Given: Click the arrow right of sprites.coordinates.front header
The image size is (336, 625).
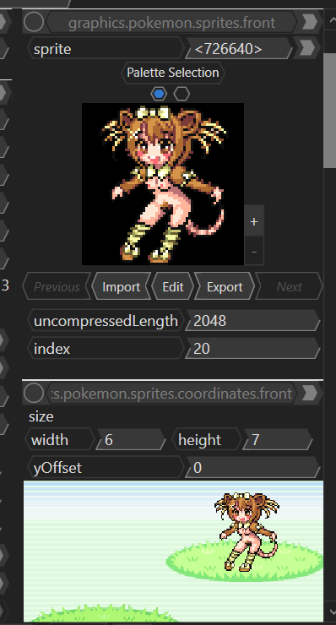Looking at the screenshot, I should [x=310, y=394].
